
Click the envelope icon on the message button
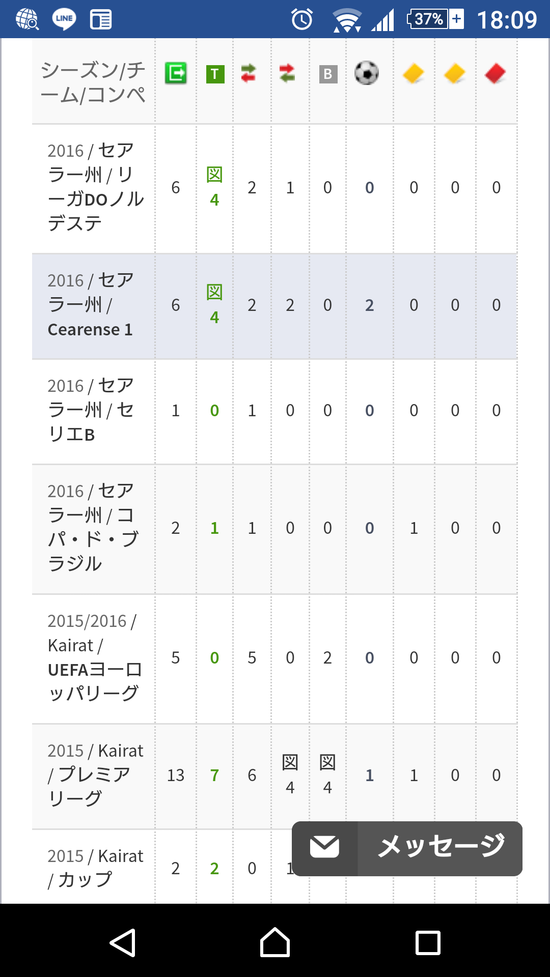(x=324, y=848)
